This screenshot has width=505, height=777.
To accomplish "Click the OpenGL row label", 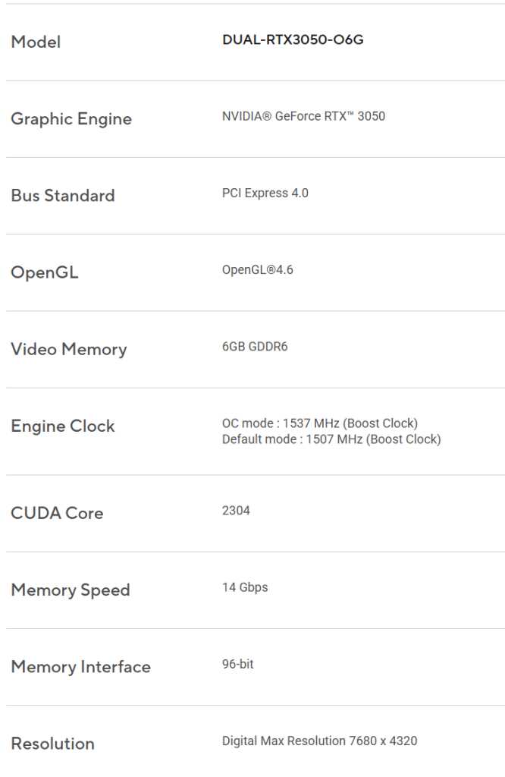I will (45, 273).
